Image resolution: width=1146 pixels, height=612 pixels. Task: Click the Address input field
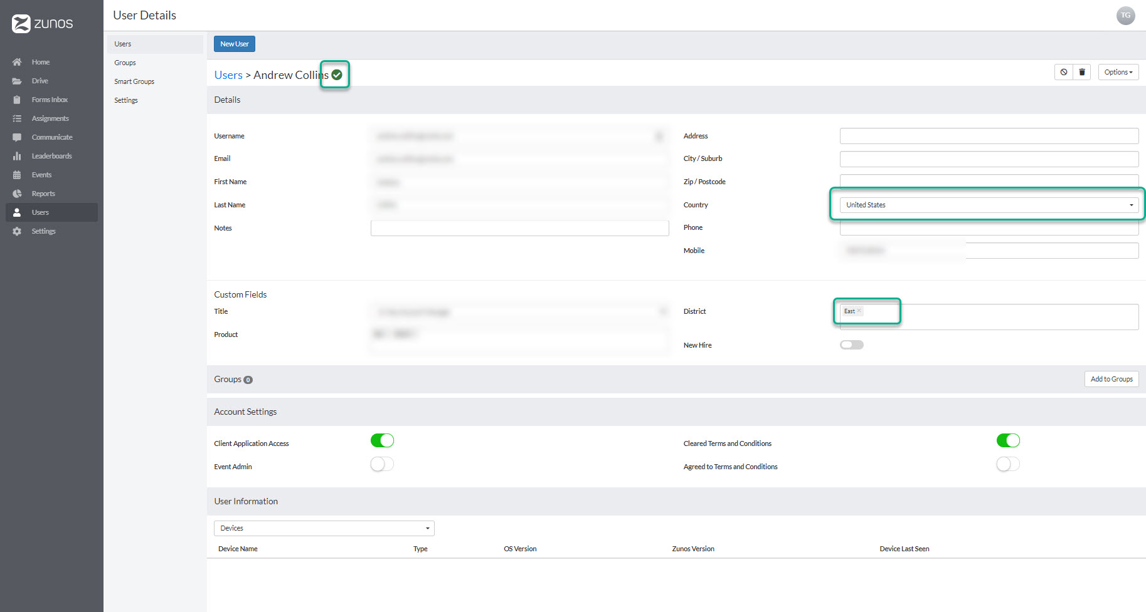[x=989, y=136]
